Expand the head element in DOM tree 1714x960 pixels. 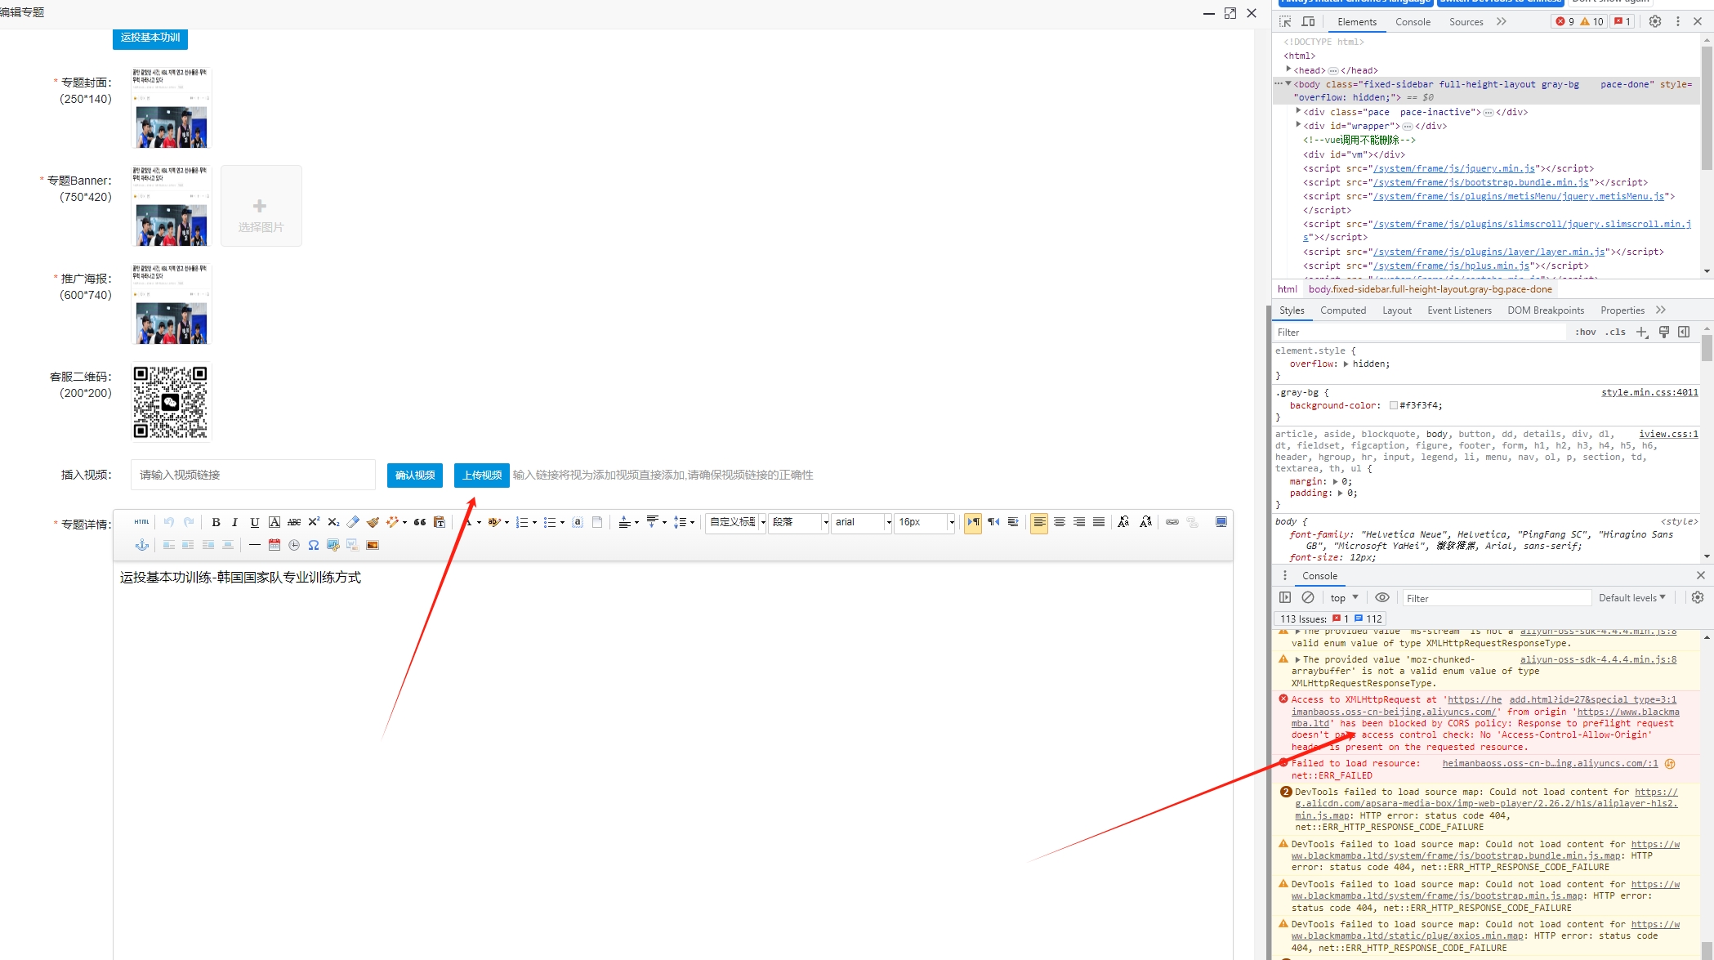pos(1288,70)
